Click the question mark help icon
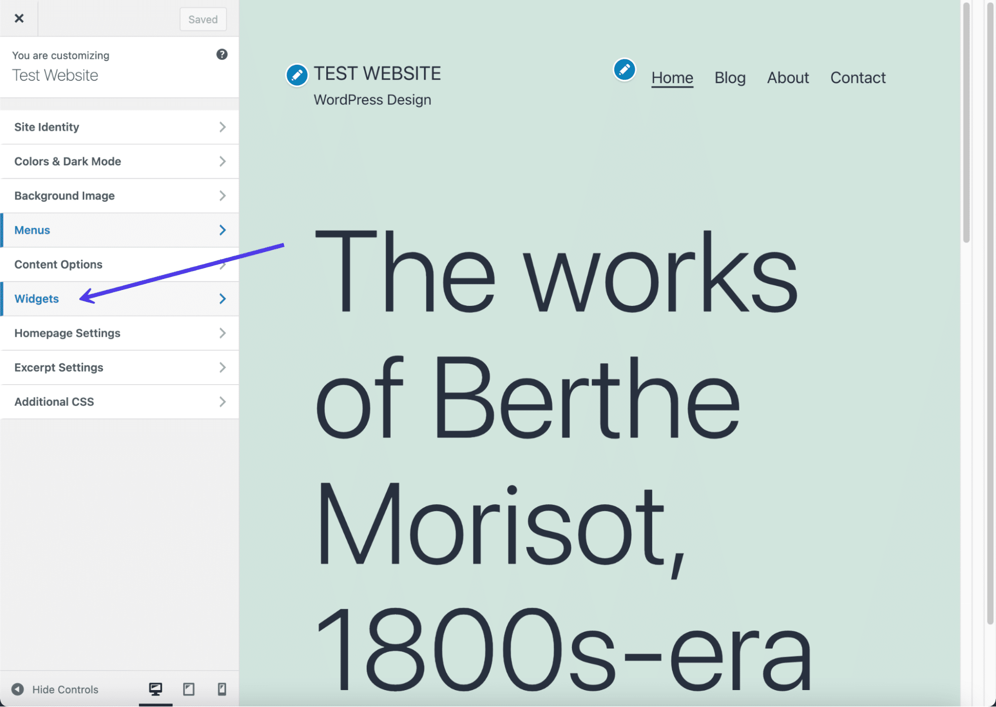 221,54
